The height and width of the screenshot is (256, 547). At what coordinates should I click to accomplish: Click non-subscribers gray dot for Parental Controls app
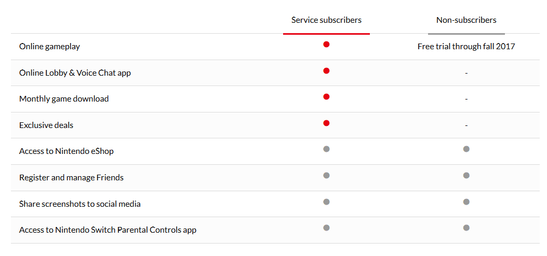[x=466, y=228]
